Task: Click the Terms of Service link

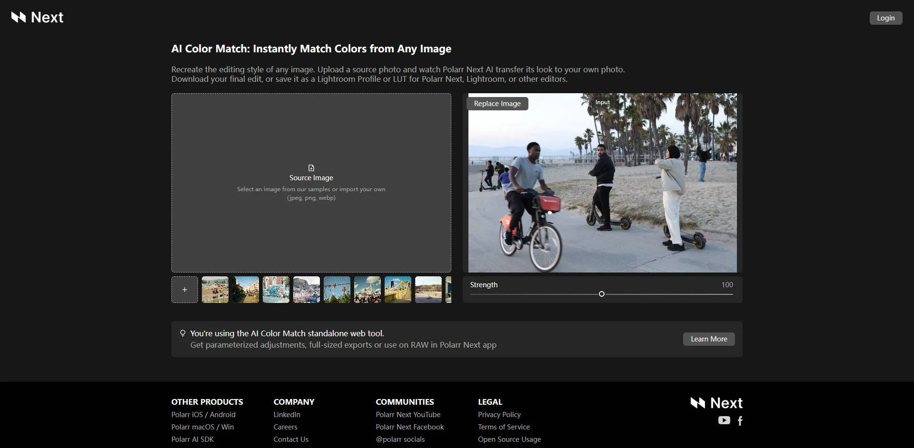Action: [504, 427]
